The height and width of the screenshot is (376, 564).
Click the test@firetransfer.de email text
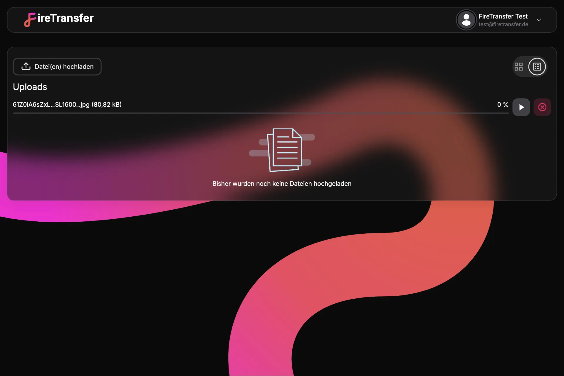pos(503,24)
